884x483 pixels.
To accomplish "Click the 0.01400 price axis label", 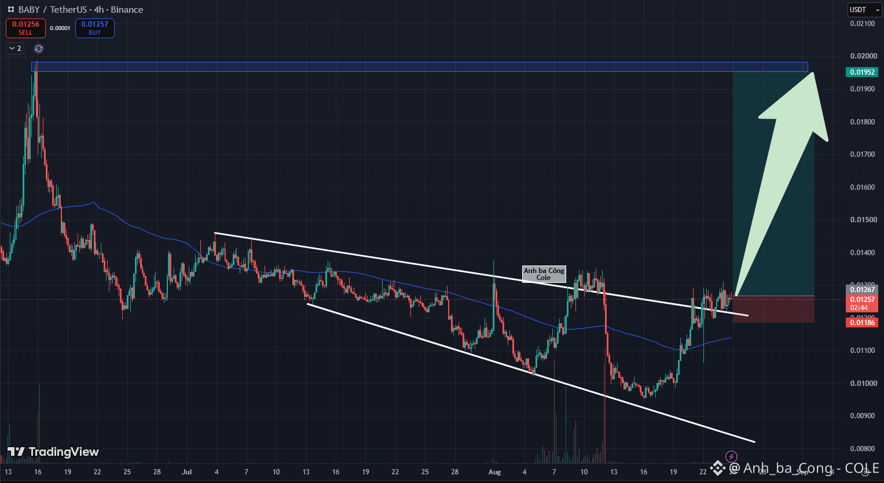I will click(x=862, y=253).
